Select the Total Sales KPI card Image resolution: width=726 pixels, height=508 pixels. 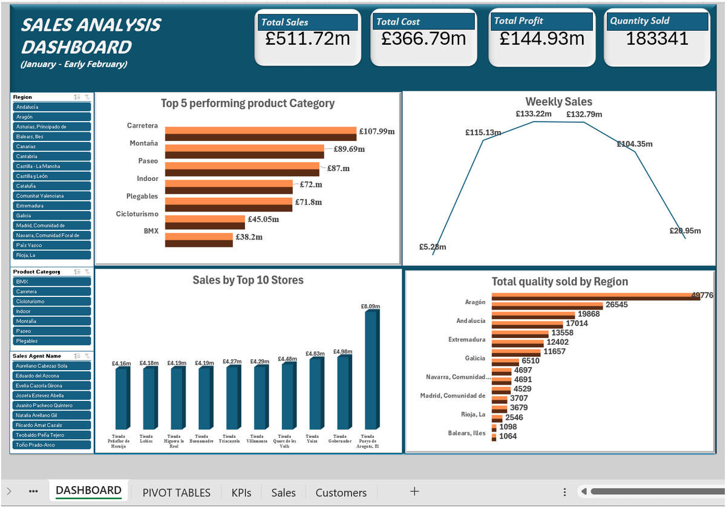(307, 37)
